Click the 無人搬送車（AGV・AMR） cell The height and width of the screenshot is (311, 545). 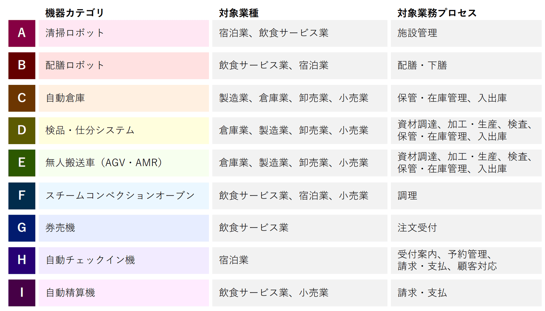click(124, 163)
